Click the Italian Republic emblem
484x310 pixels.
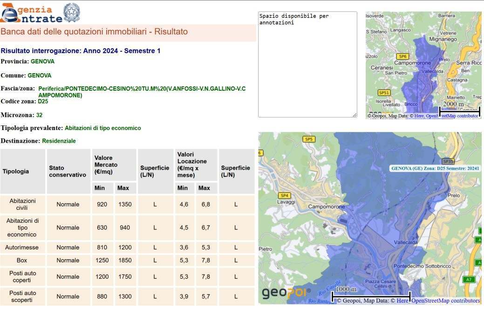(72, 12)
